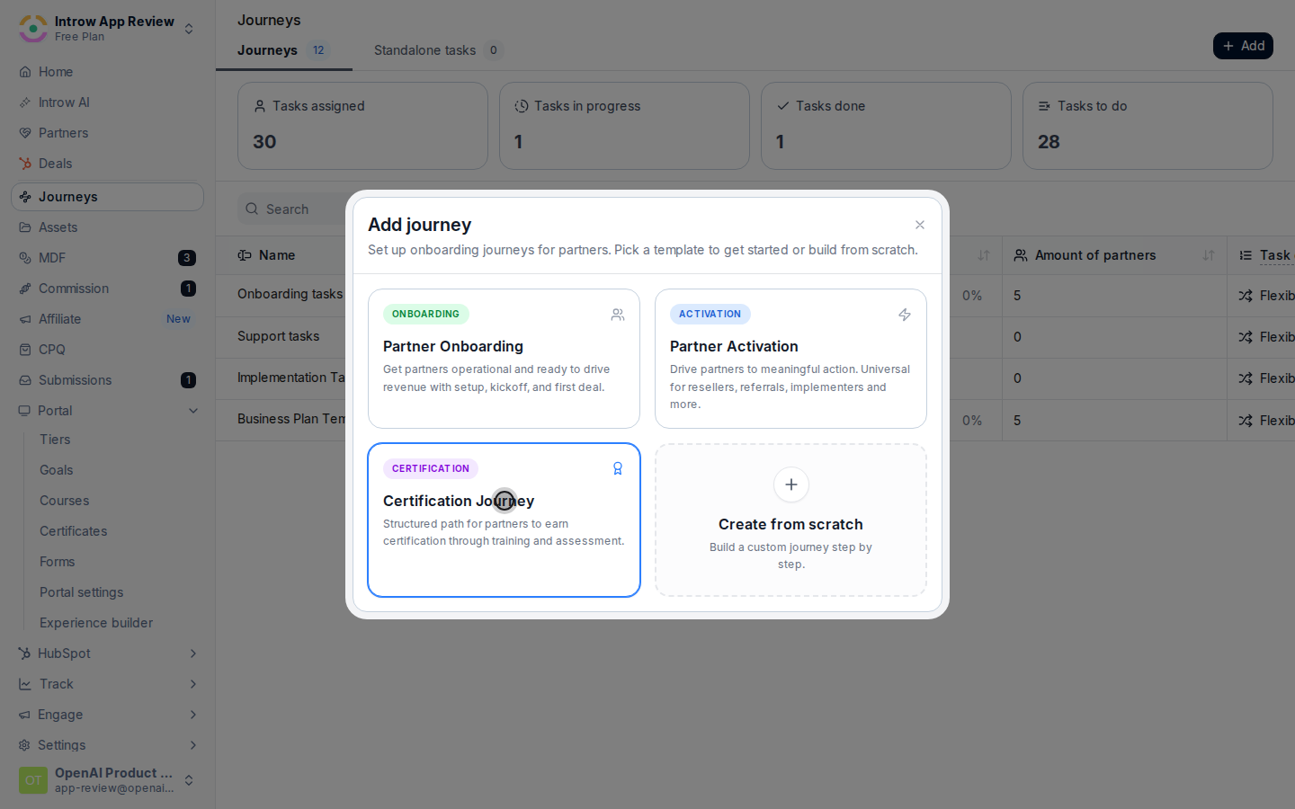Click the Search journeys field
Image resolution: width=1295 pixels, height=809 pixels.
(292, 209)
